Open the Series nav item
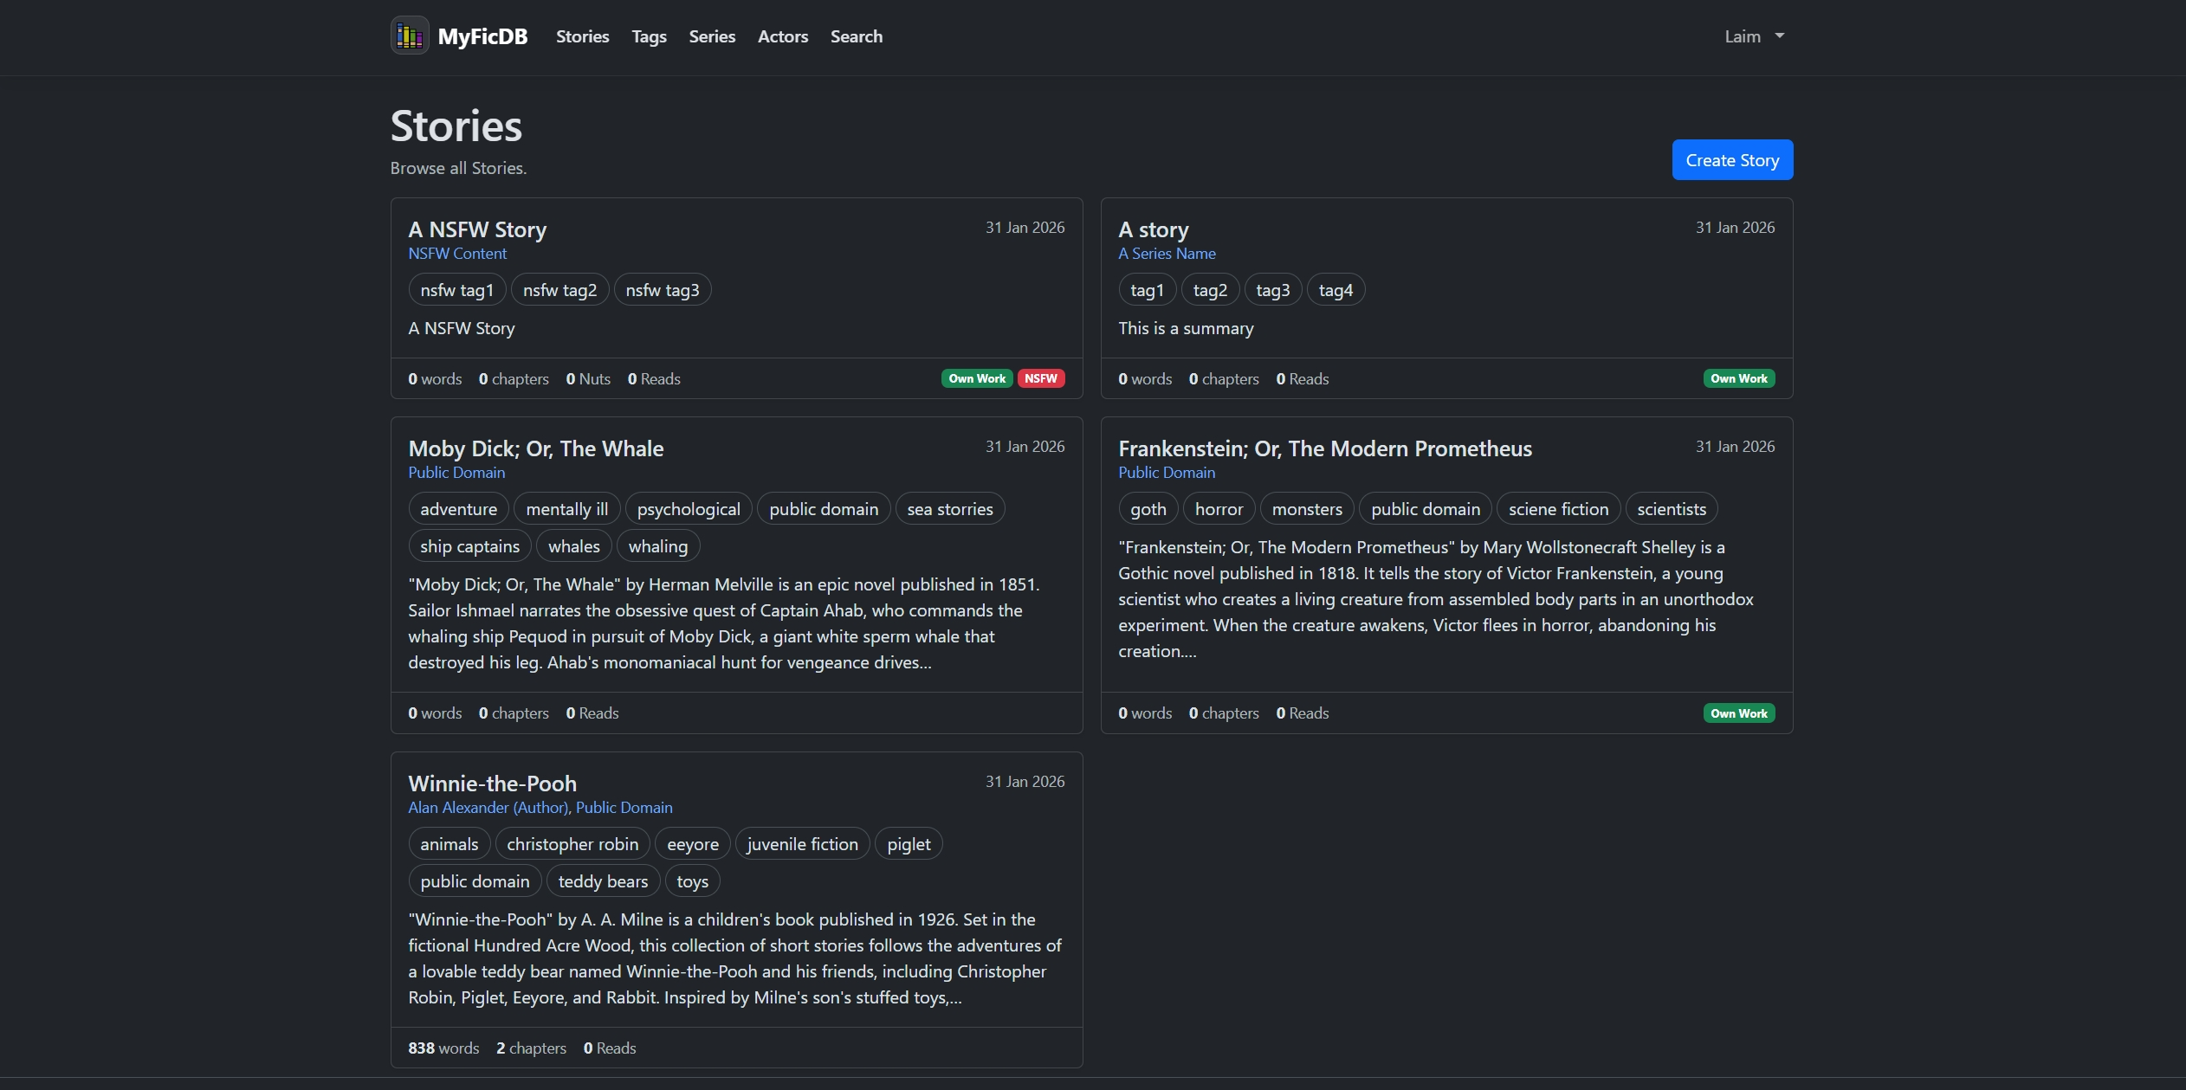Viewport: 2186px width, 1090px height. [x=712, y=36]
